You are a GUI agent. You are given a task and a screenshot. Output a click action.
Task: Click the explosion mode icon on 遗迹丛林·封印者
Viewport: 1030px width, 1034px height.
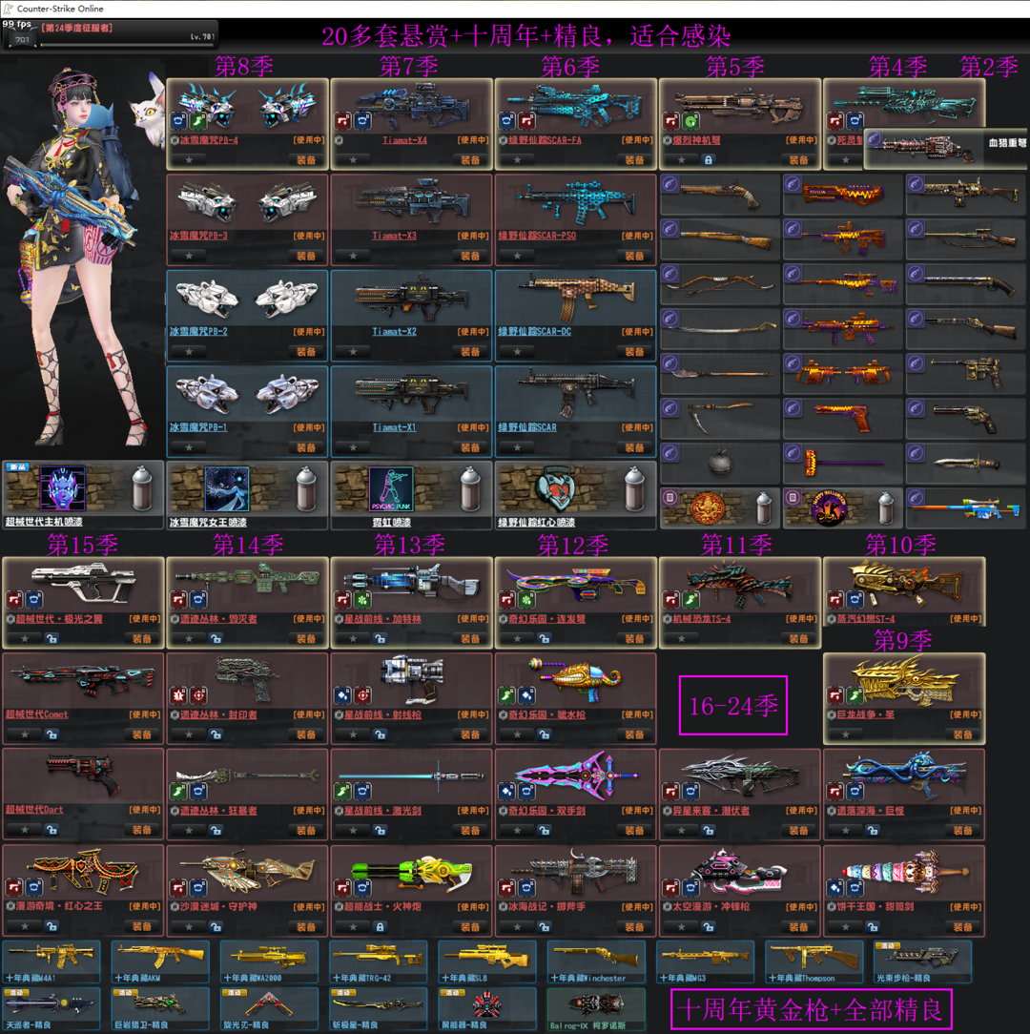pos(179,695)
